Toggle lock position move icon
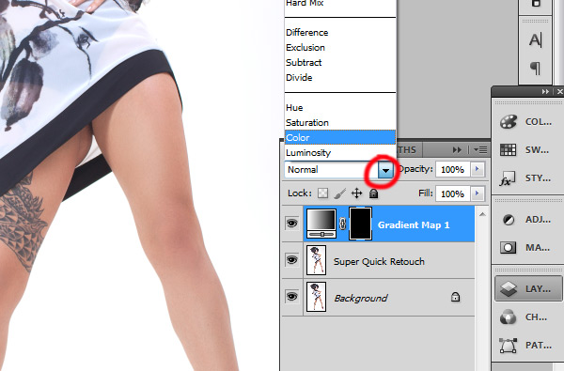Image resolution: width=564 pixels, height=371 pixels. (356, 193)
